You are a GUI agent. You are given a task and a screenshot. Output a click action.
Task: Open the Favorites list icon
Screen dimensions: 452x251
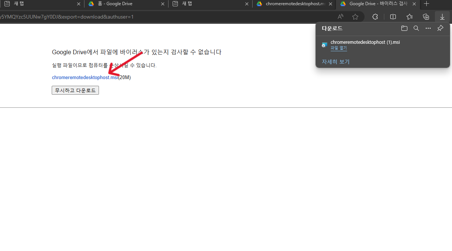tap(410, 17)
